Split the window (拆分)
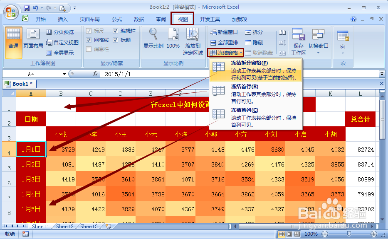Image resolution: width=388 pixels, height=239 pixels. pyautogui.click(x=254, y=32)
